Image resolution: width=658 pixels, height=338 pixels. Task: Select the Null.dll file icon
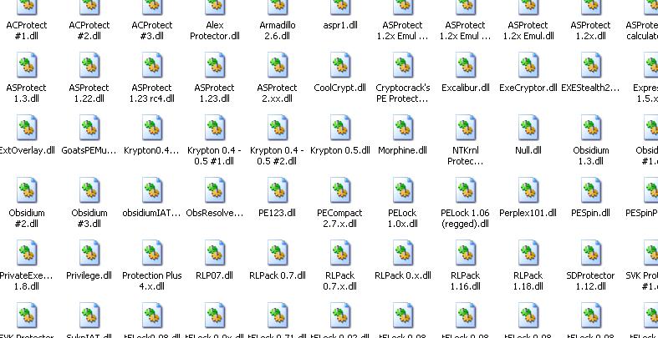[528, 129]
